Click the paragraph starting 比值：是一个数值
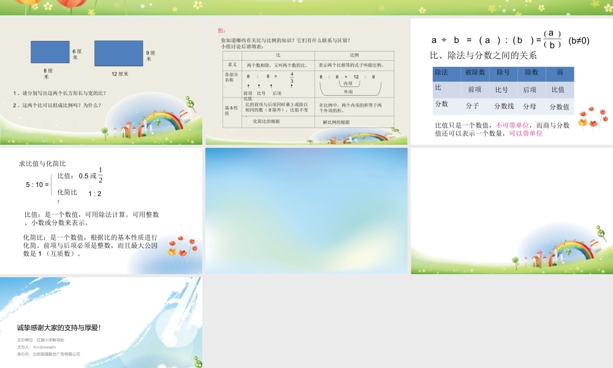This screenshot has height=368, width=613. tap(91, 218)
